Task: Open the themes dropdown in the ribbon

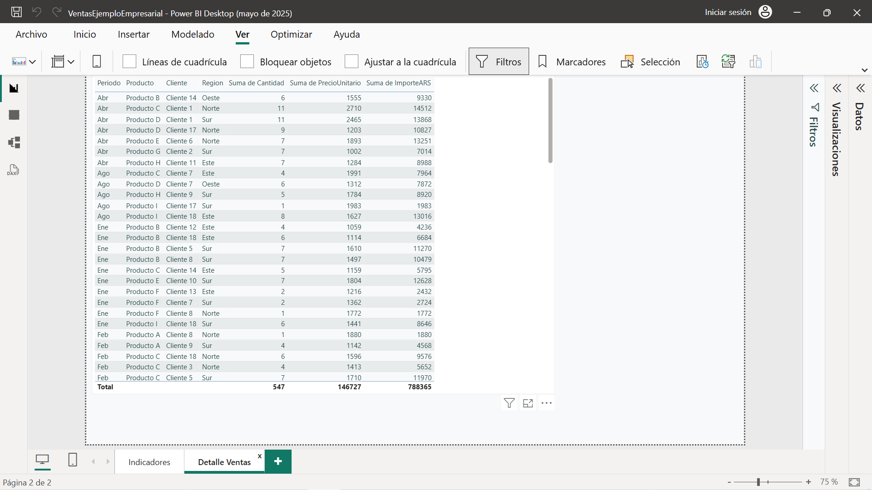Action: point(24,62)
